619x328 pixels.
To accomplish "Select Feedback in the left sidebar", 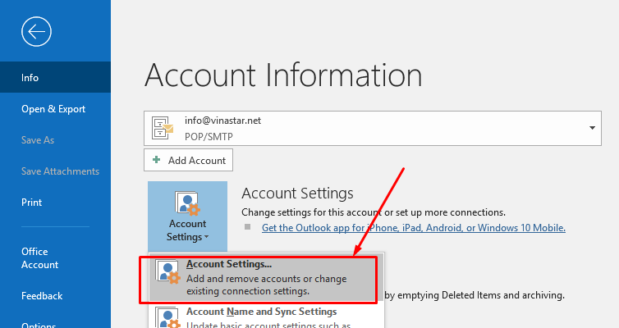I will click(x=42, y=296).
